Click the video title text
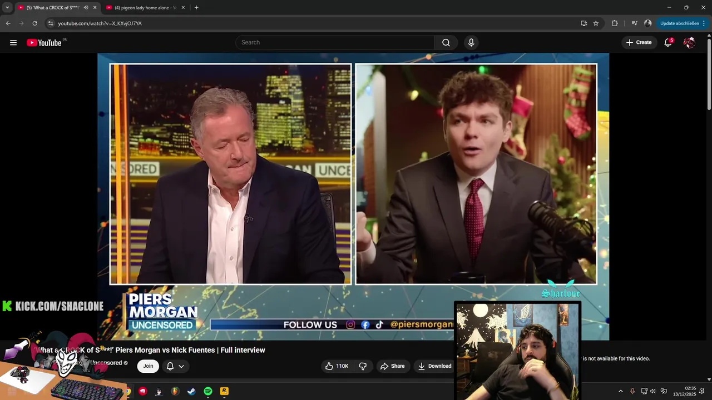 pyautogui.click(x=150, y=350)
